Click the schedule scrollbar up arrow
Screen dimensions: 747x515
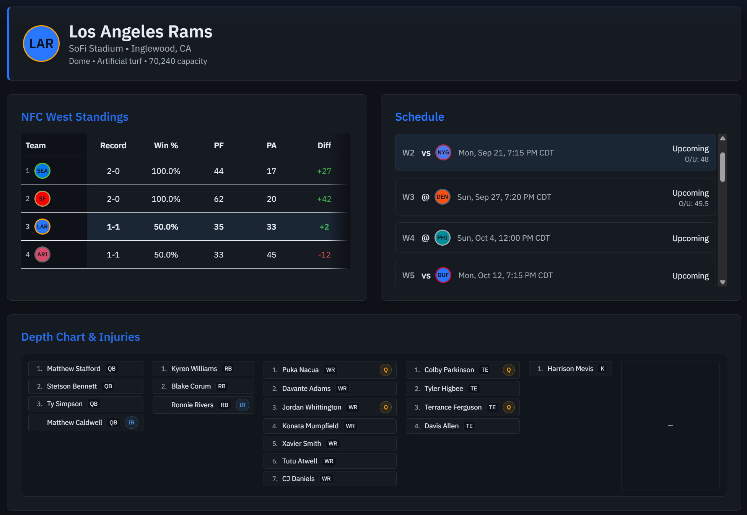coord(723,138)
